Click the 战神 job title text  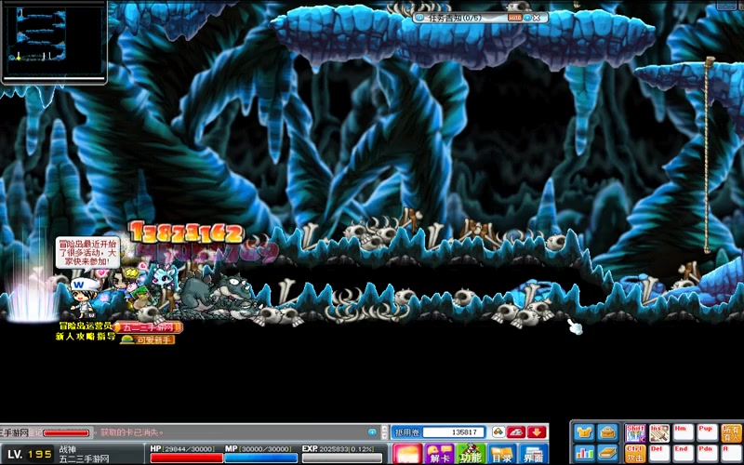(67, 449)
